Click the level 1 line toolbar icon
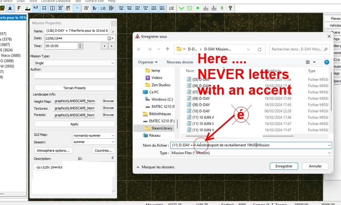 206,8
